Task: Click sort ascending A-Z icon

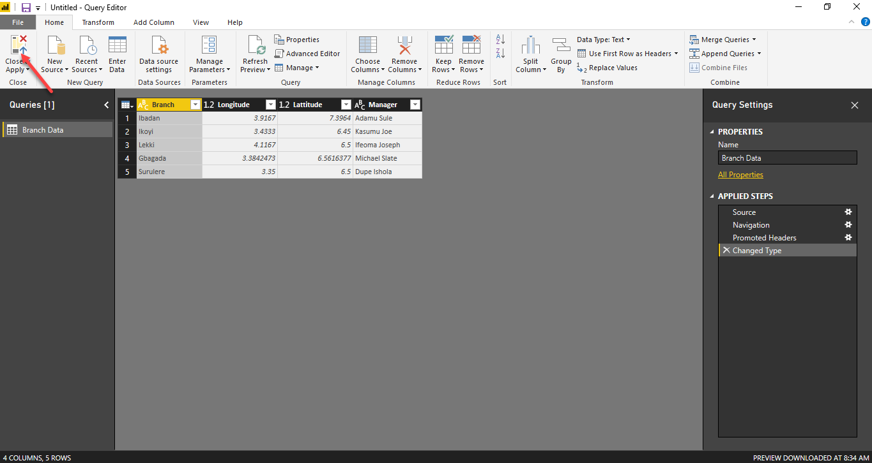Action: pos(500,40)
